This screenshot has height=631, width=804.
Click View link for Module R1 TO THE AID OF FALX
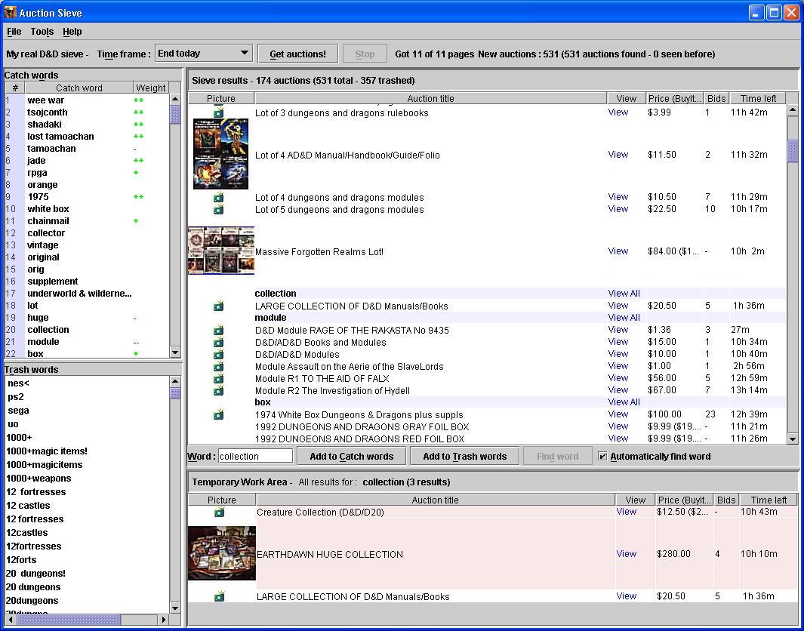tap(618, 378)
